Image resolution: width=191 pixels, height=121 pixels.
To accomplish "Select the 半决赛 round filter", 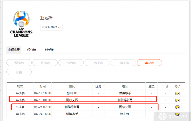I will [149, 62].
